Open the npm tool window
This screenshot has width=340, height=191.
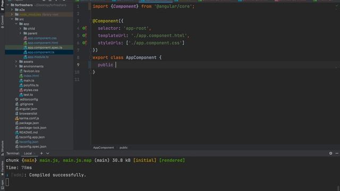coord(2,185)
